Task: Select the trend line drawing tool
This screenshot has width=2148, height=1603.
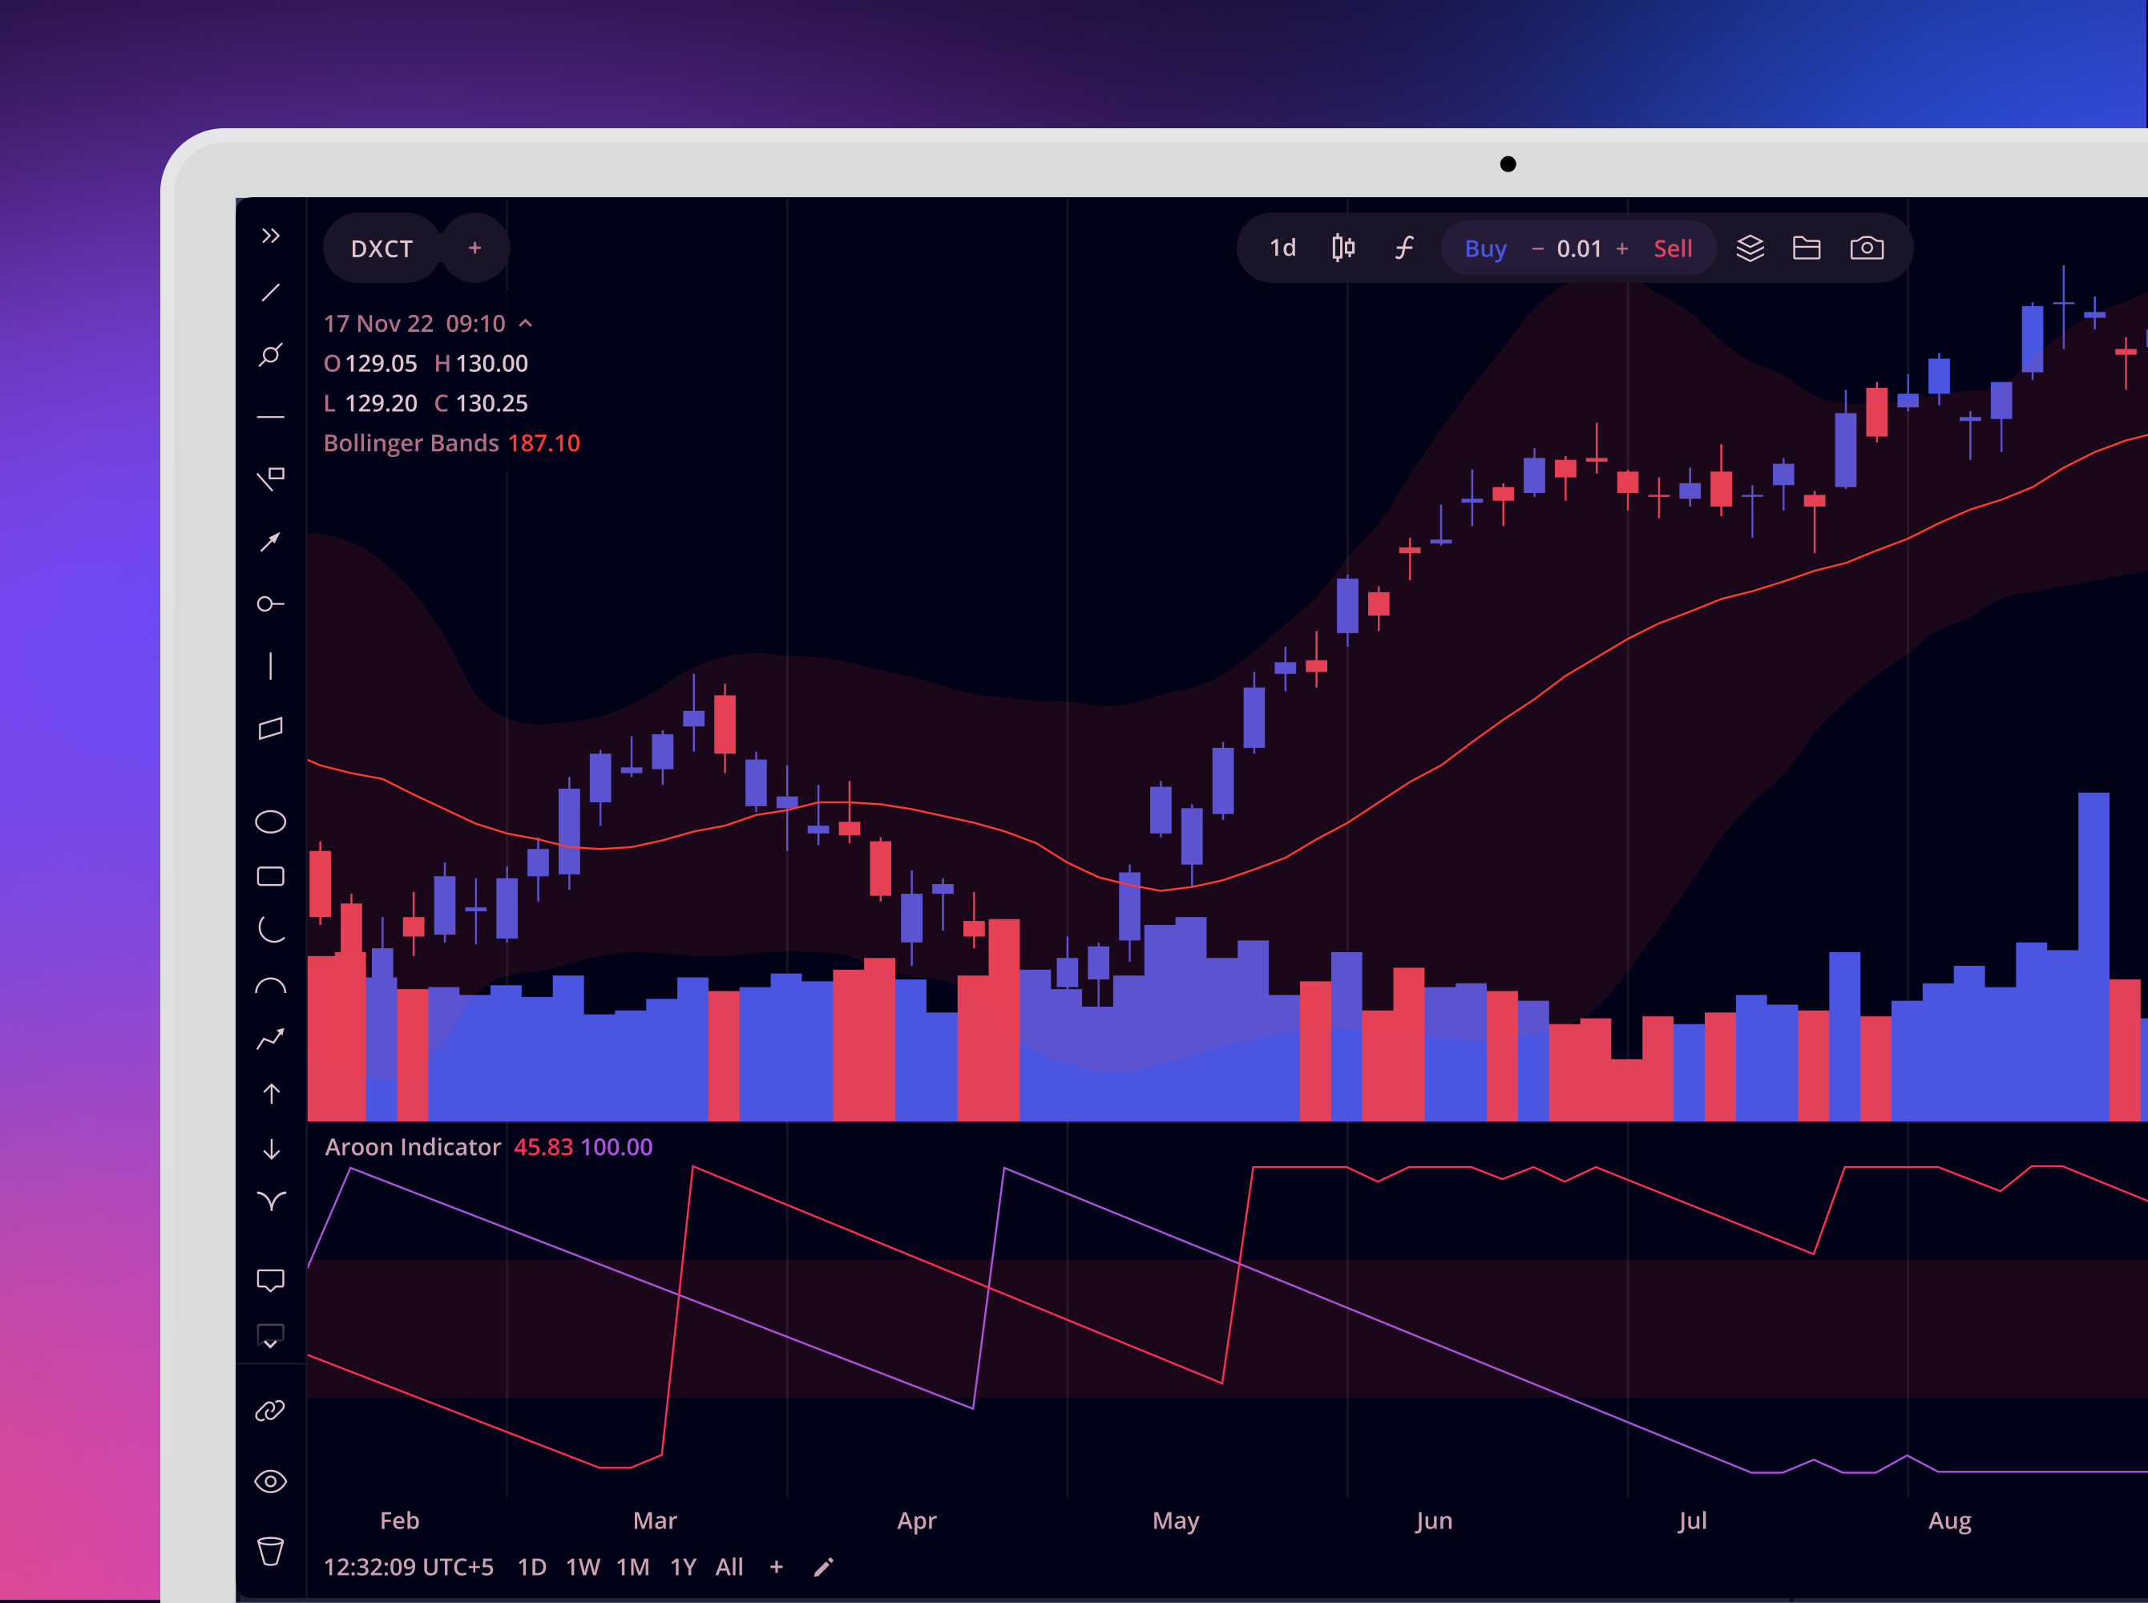Action: click(x=271, y=293)
